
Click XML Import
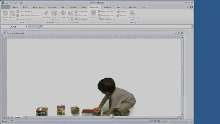pyautogui.click(x=121, y=11)
